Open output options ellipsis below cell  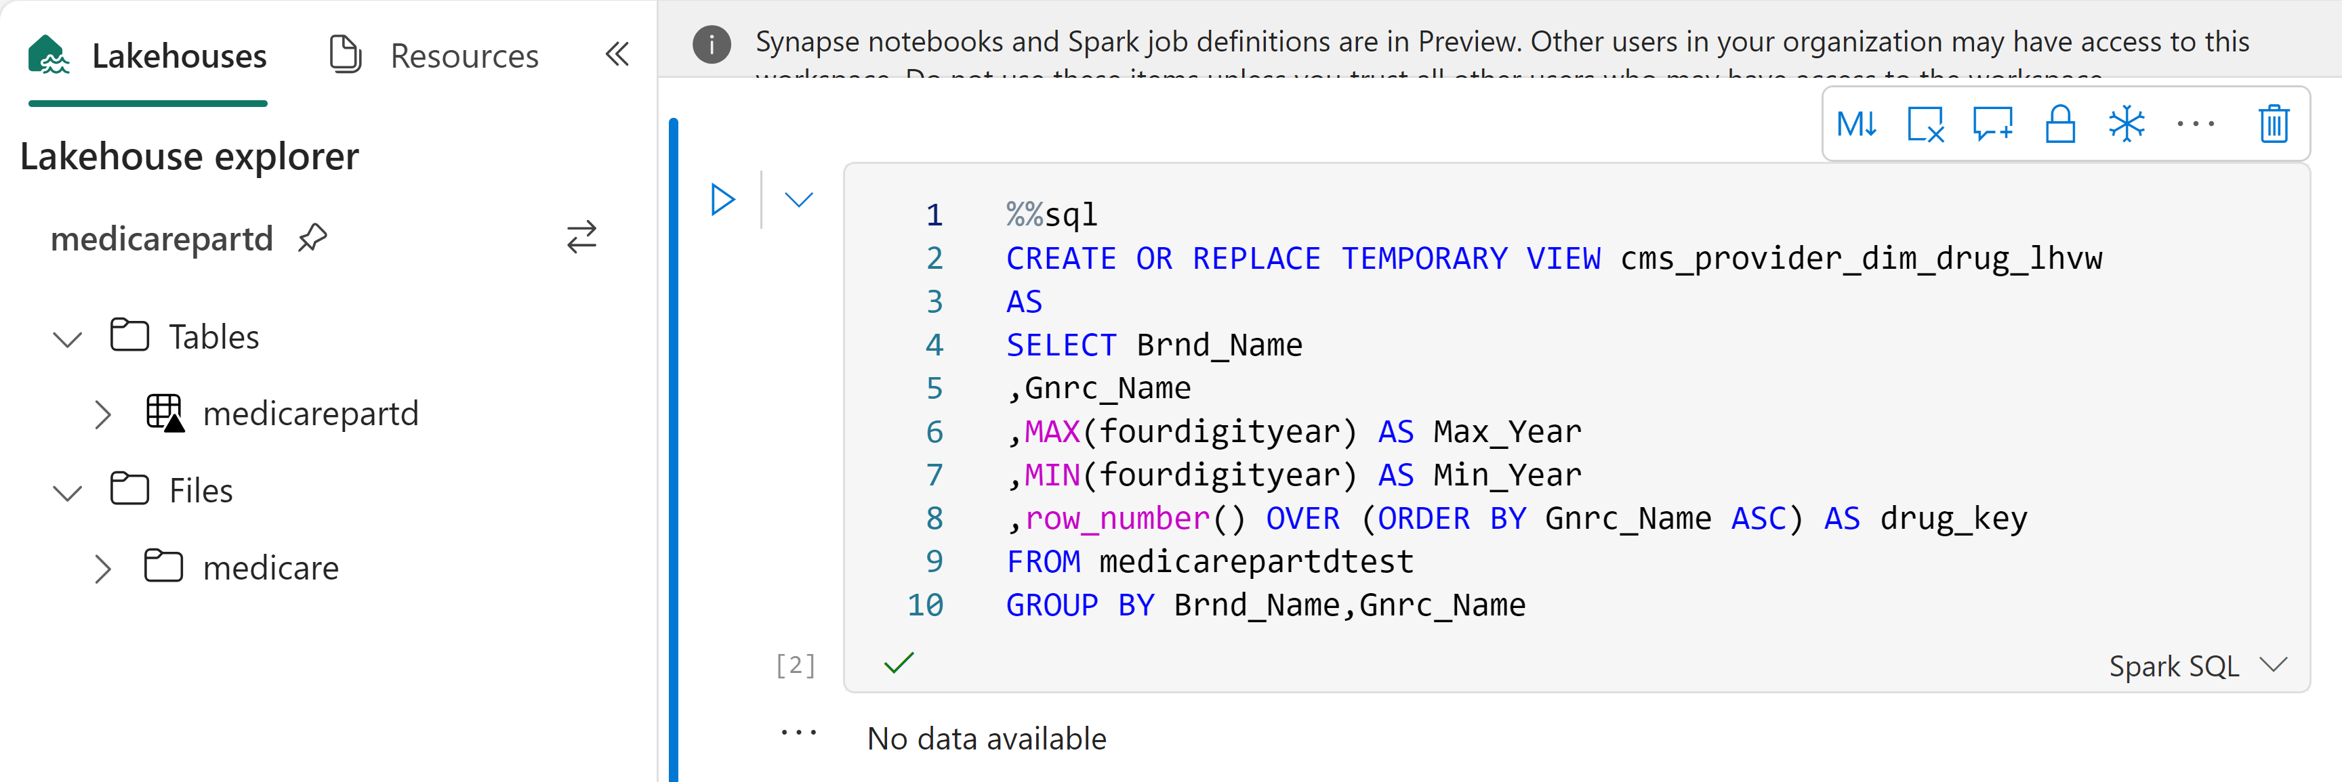click(x=798, y=733)
